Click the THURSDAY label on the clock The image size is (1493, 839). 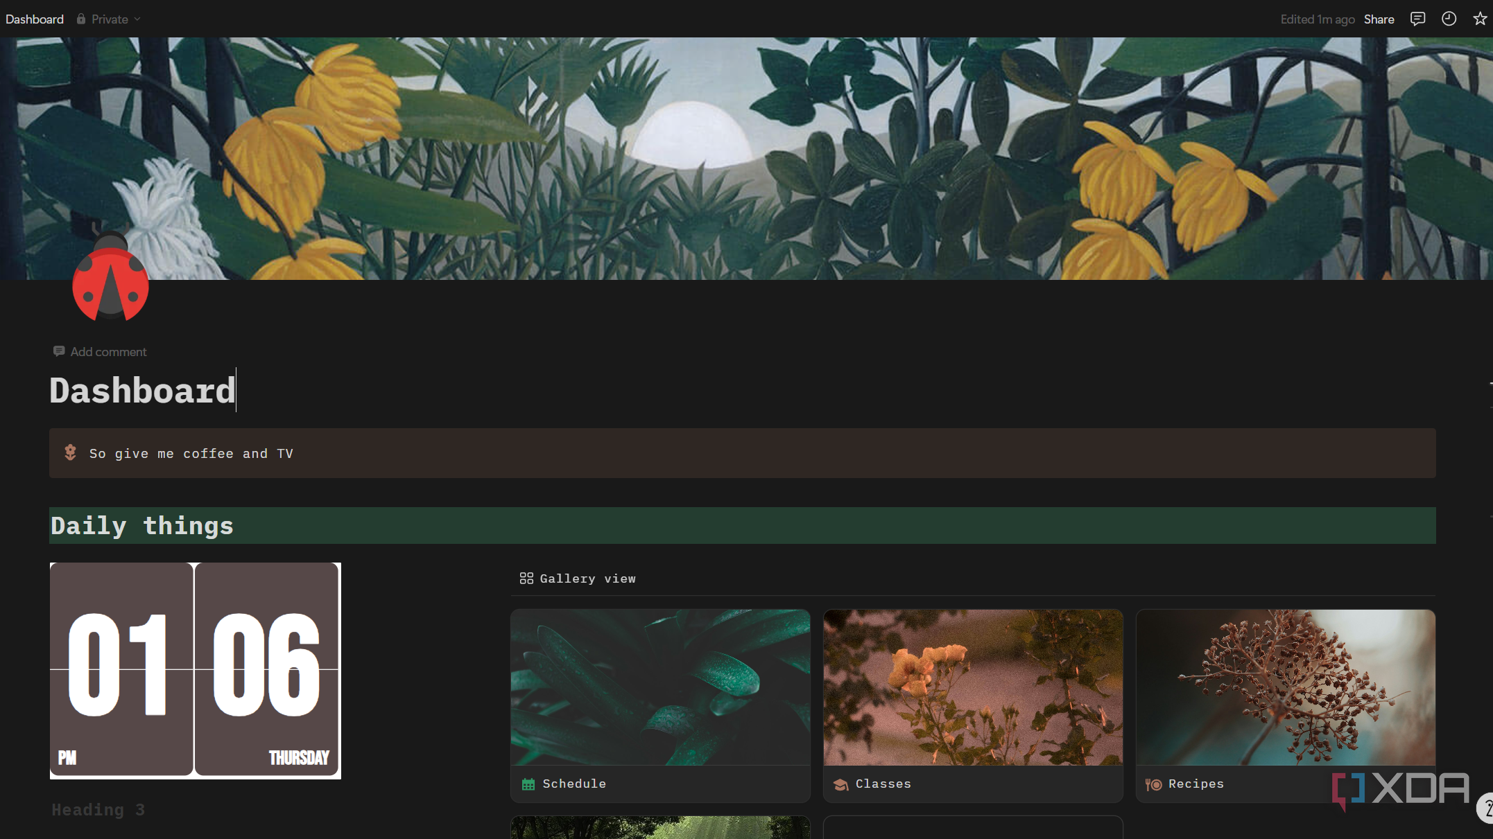click(299, 757)
